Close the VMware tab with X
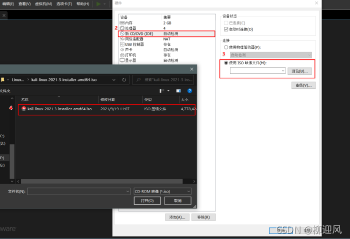This screenshot has width=350, height=239. (x=4, y=15)
